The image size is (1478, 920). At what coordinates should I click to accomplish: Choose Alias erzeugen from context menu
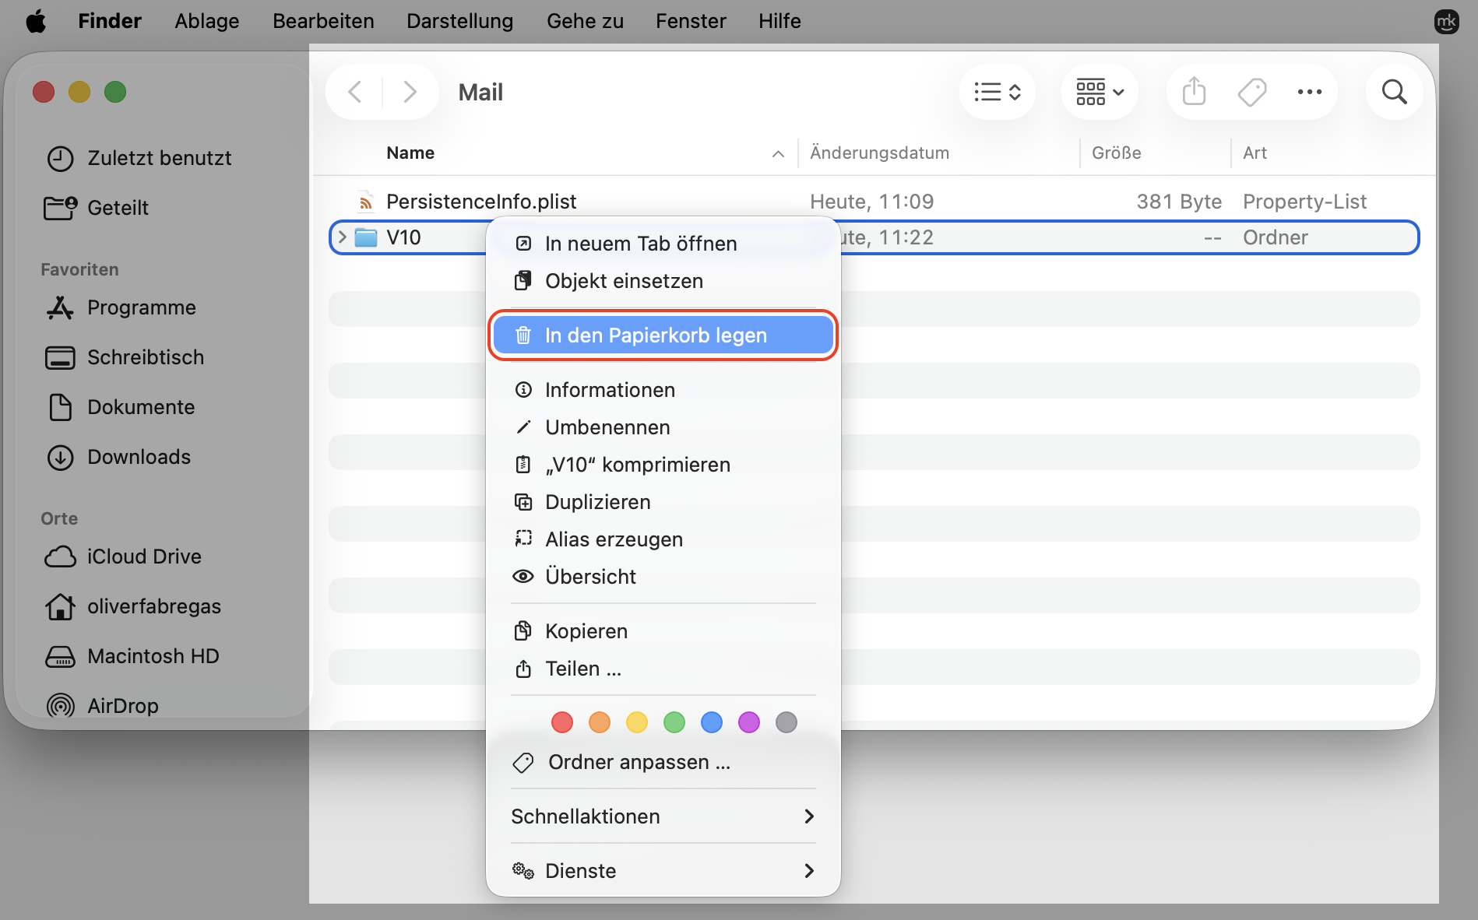pos(663,539)
